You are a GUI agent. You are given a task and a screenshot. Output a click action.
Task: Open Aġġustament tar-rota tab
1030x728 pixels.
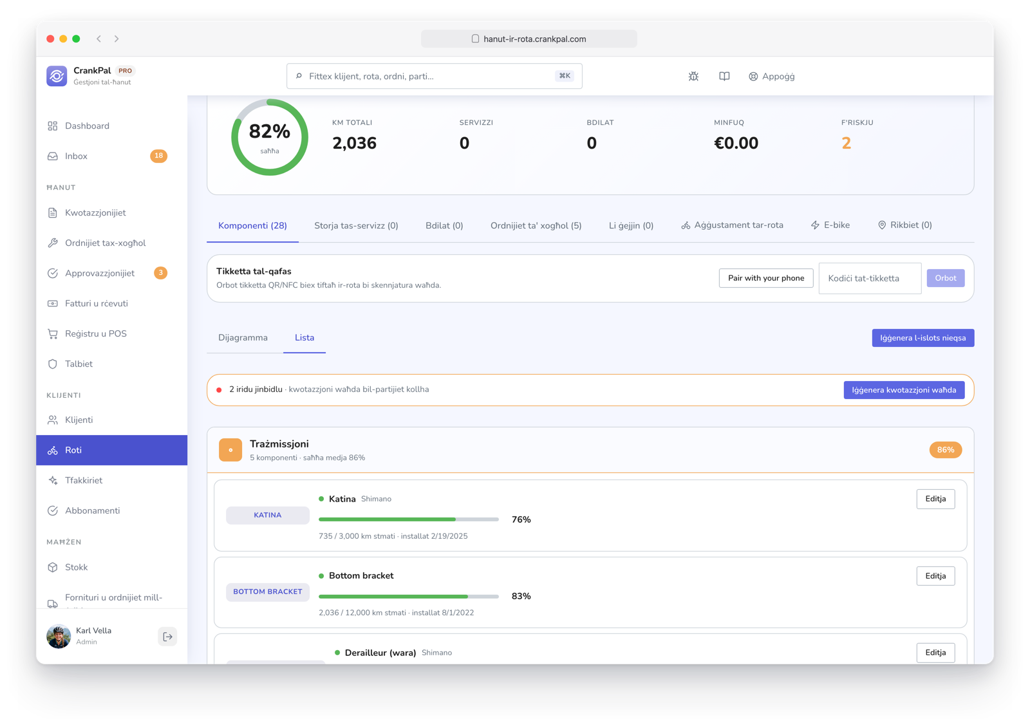tap(732, 225)
